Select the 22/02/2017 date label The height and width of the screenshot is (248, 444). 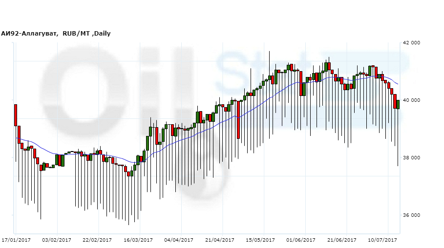click(x=97, y=240)
